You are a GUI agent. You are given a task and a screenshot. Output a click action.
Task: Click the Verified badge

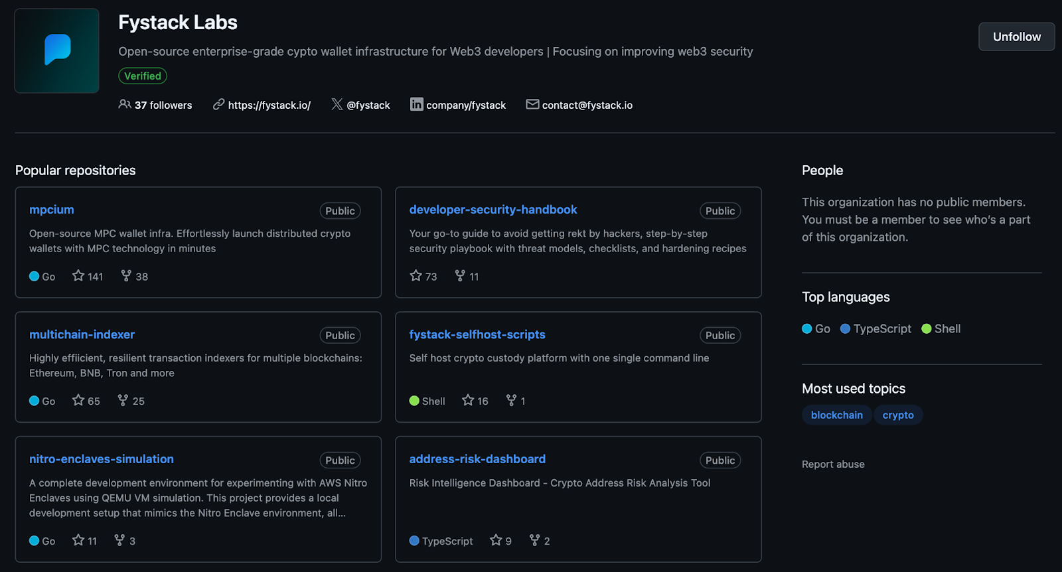click(x=143, y=76)
